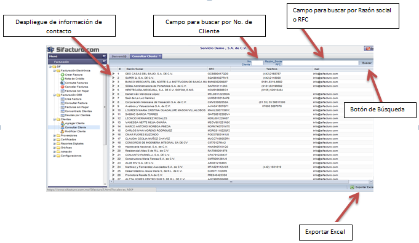
Task: Collapse the Clientes folder in the tree
Action: click(54, 119)
